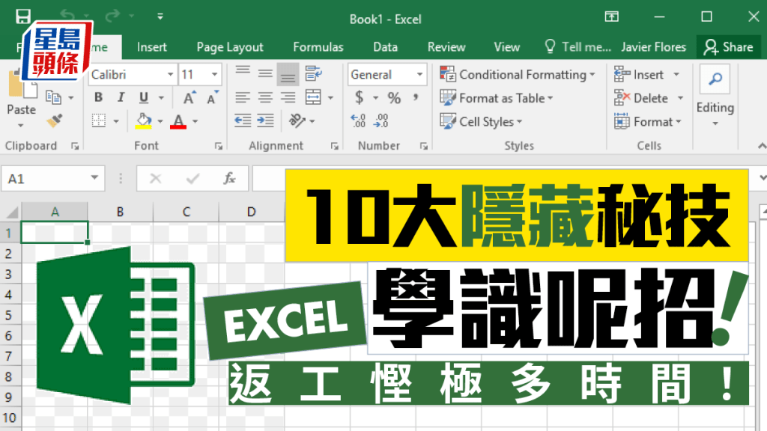Click the Middle Align icon
The height and width of the screenshot is (431, 767).
click(265, 74)
